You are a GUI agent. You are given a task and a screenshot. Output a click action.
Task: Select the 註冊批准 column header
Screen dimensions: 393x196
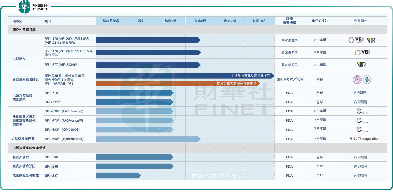(x=259, y=21)
